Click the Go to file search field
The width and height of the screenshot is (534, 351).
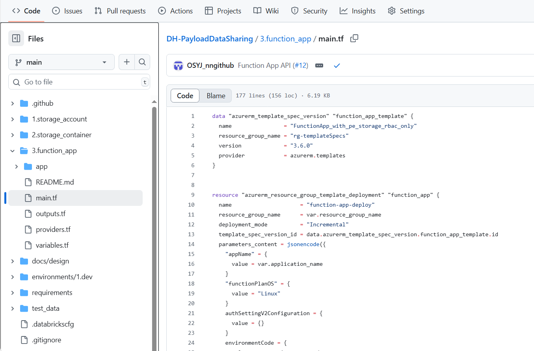coord(79,82)
